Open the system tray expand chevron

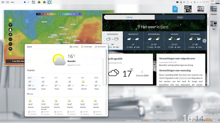(198, 2)
